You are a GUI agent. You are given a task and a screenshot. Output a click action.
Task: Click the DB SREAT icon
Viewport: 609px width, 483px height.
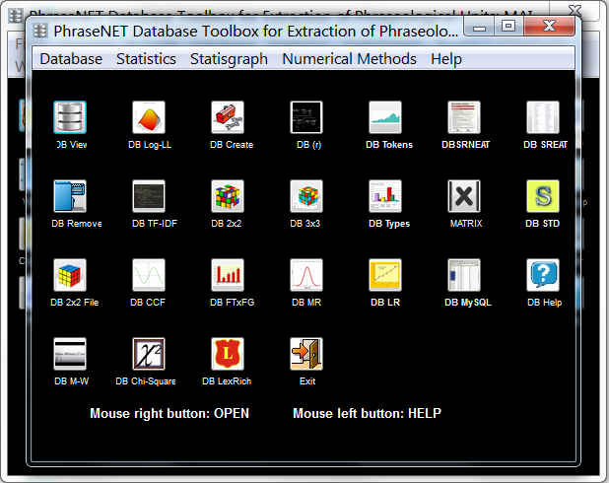coord(543,117)
